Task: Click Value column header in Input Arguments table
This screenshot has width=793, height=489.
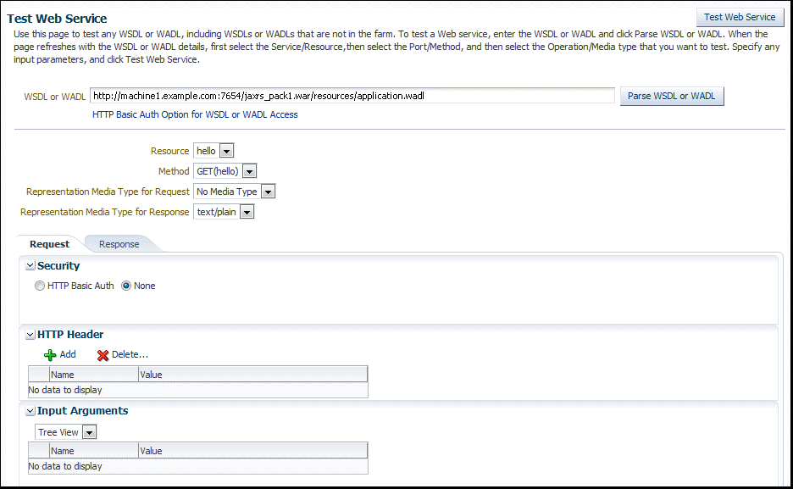Action: pyautogui.click(x=252, y=451)
